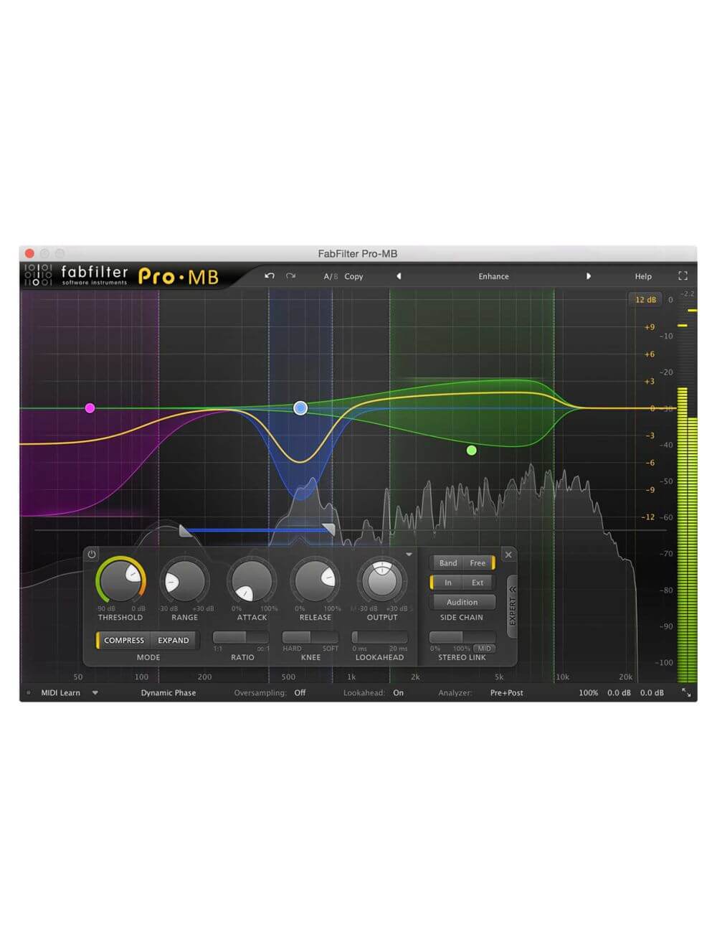Click the left crossover handle of blue band
Viewport: 717px width, 947px height.
185,531
